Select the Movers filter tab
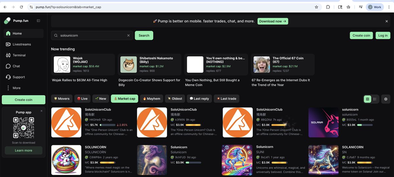This screenshot has height=177, width=394. tap(62, 98)
